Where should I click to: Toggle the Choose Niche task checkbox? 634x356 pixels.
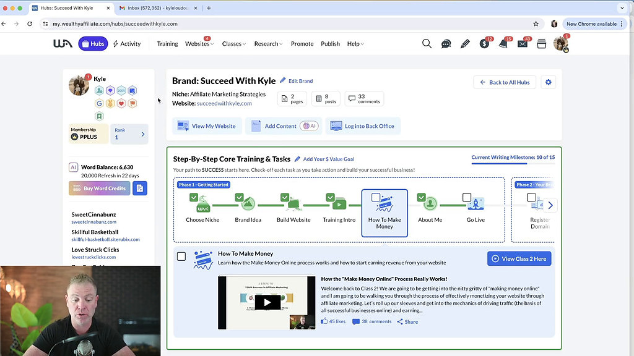194,197
